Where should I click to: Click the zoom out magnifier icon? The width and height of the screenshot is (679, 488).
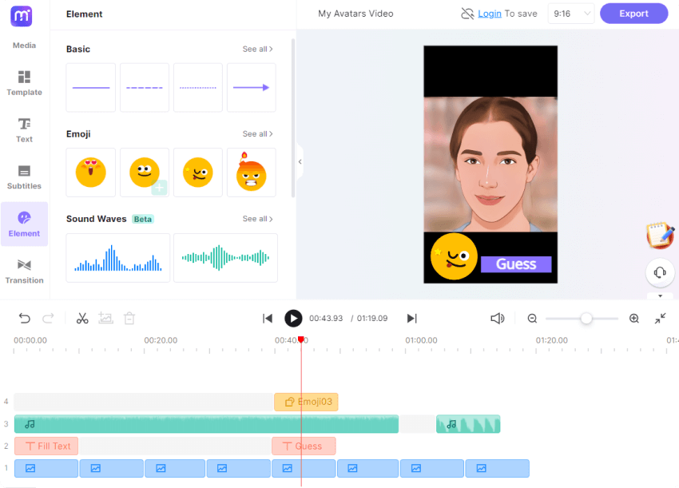532,319
